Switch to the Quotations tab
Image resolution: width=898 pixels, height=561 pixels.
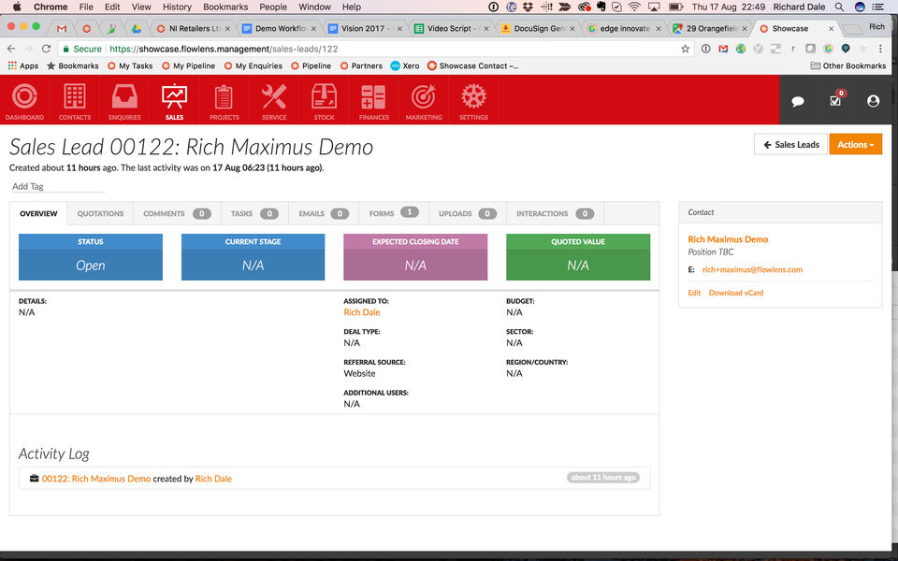click(100, 213)
